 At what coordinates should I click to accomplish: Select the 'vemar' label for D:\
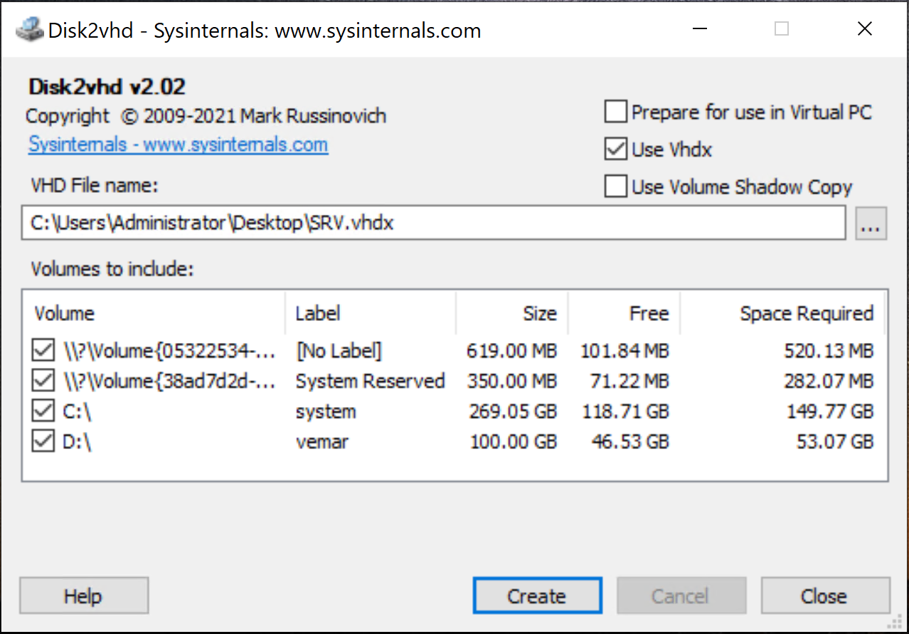[322, 443]
